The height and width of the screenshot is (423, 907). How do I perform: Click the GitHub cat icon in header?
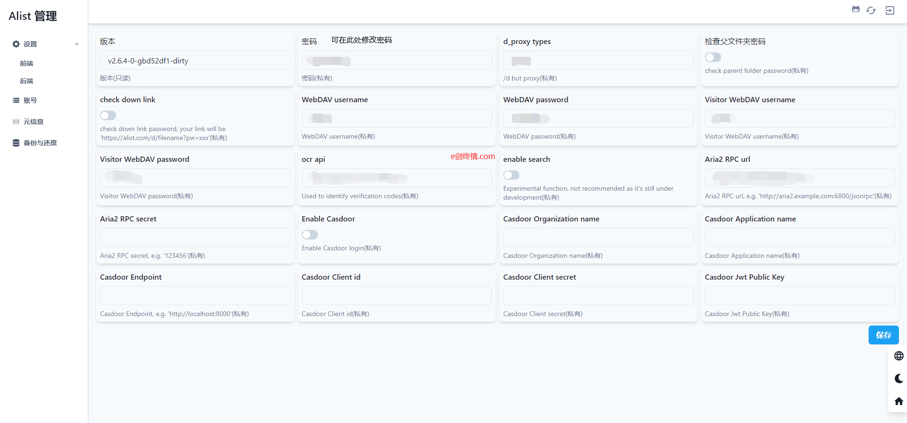pos(855,10)
